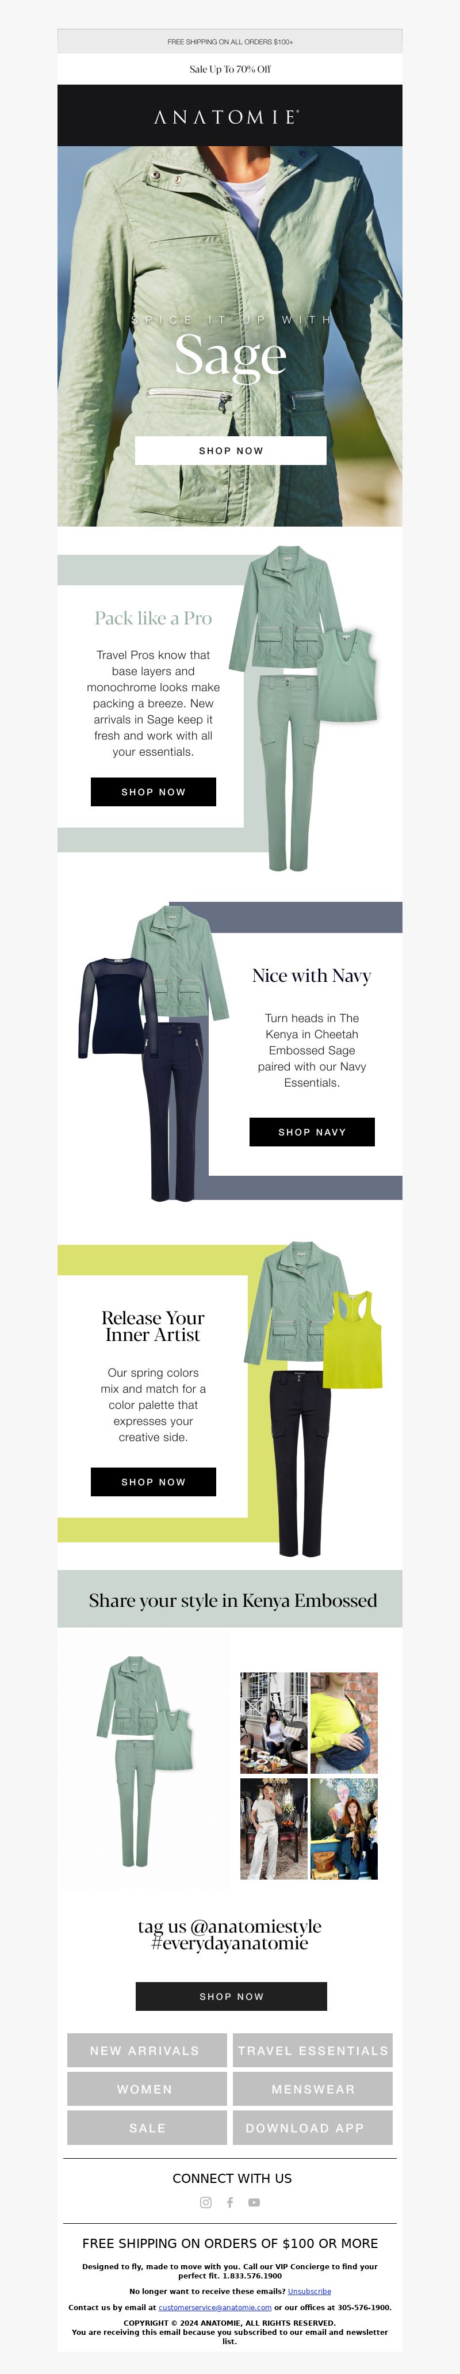Screen dimensions: 460x2374
Task: Click the Sale Up To 70% Off link
Action: (x=230, y=69)
